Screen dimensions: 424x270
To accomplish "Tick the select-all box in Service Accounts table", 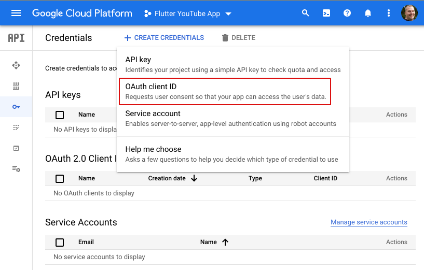I will (60, 243).
